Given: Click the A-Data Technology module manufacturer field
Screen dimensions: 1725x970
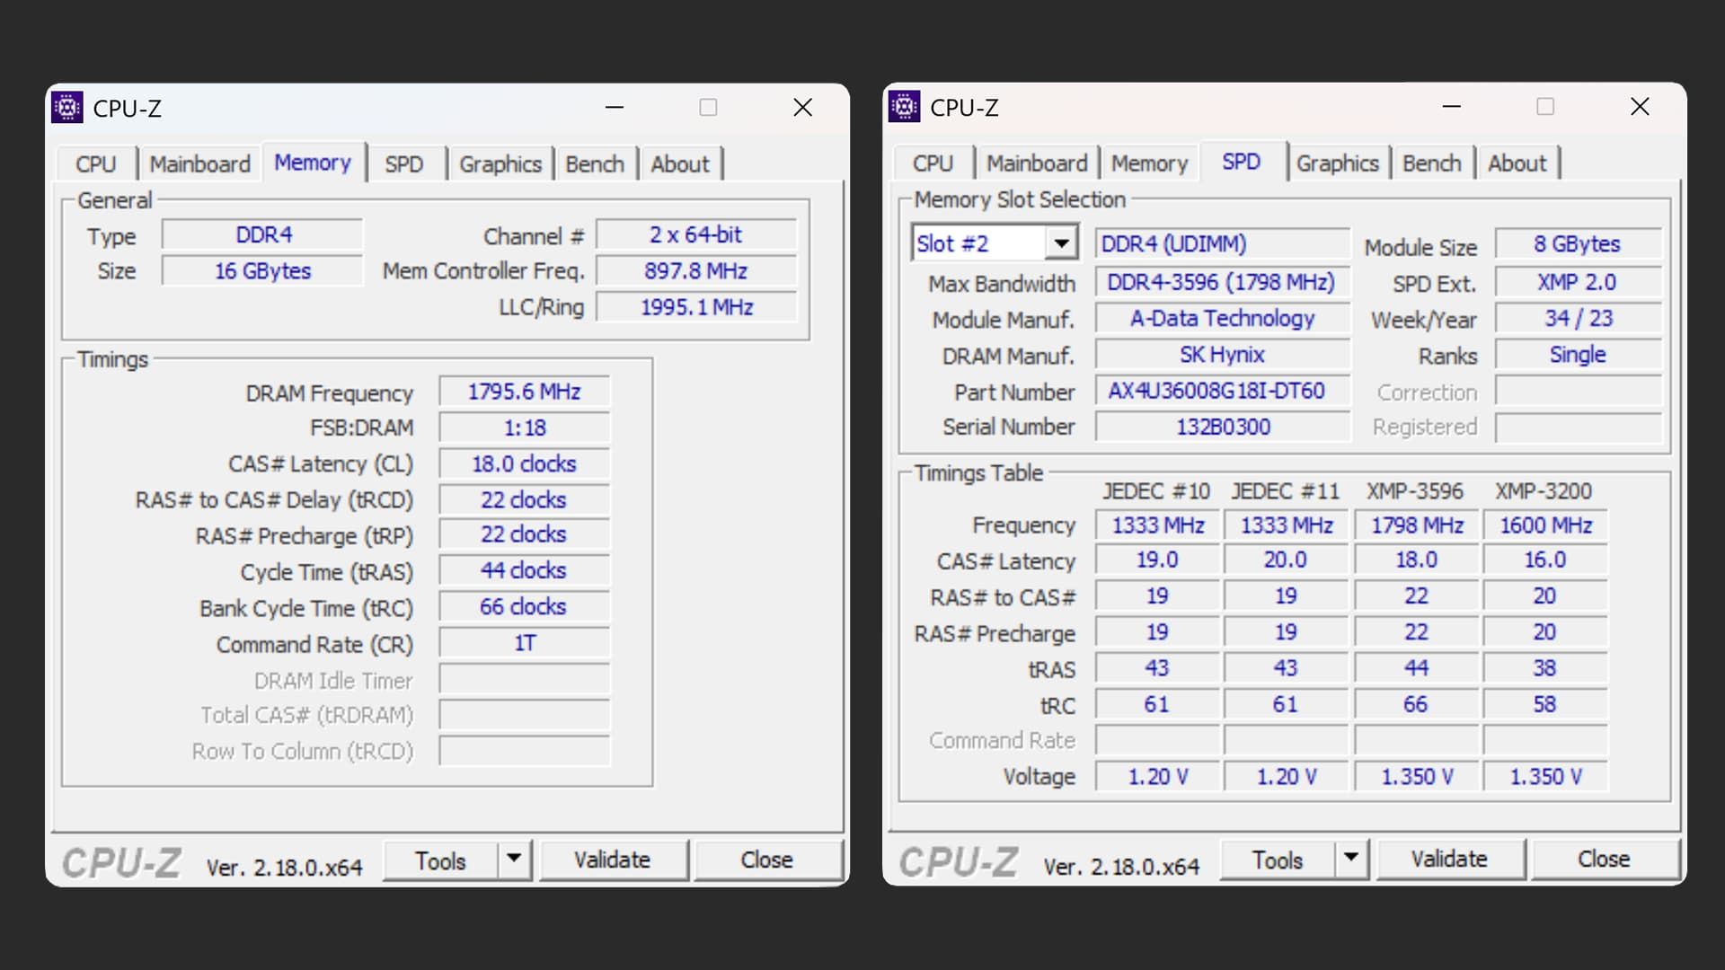Looking at the screenshot, I should click(x=1222, y=319).
